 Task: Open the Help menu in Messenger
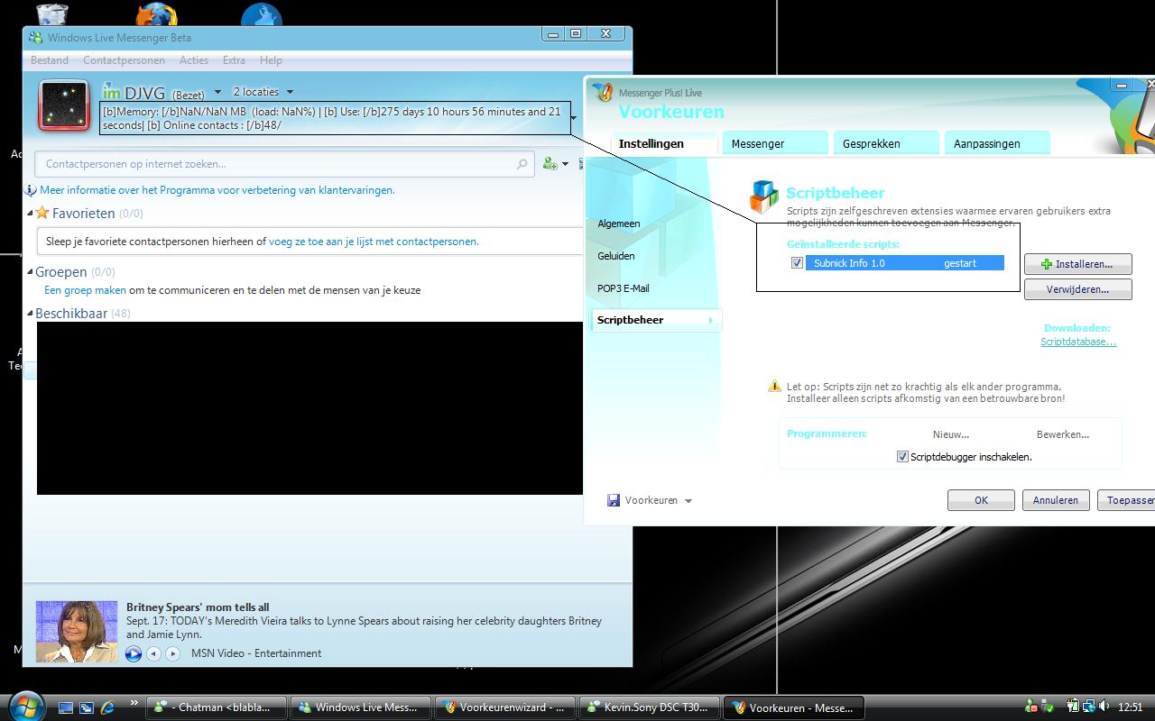271,60
